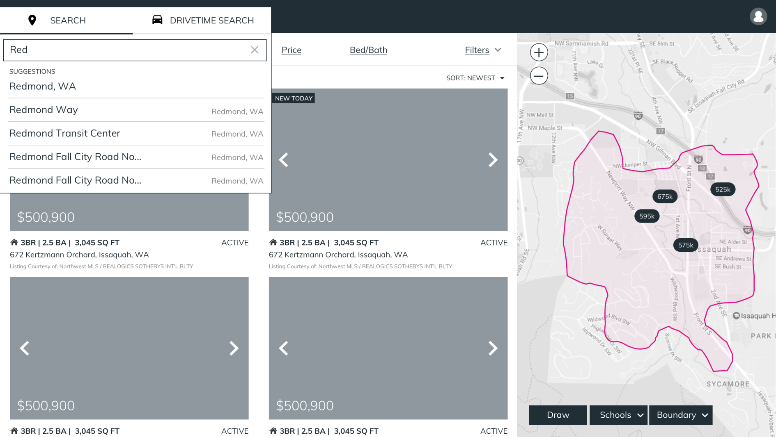The width and height of the screenshot is (776, 437).
Task: Open the bottom-left listing photo thumbnail
Action: click(x=129, y=348)
